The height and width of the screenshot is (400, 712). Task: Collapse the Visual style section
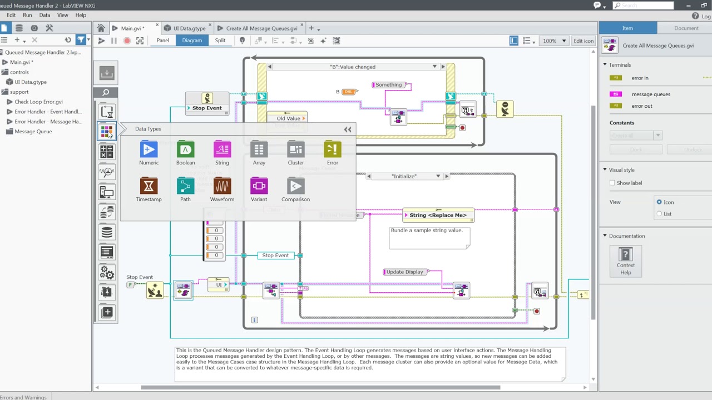[605, 170]
